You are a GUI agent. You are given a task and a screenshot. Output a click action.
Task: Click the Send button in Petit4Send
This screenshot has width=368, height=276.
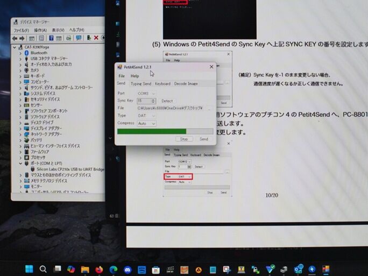(x=204, y=139)
